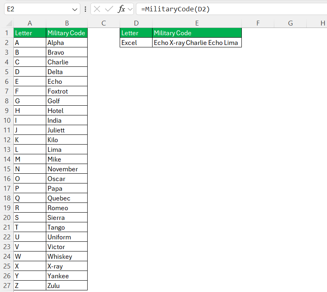
Task: Expand the dropdown chevron beside fx
Action: (130, 9)
